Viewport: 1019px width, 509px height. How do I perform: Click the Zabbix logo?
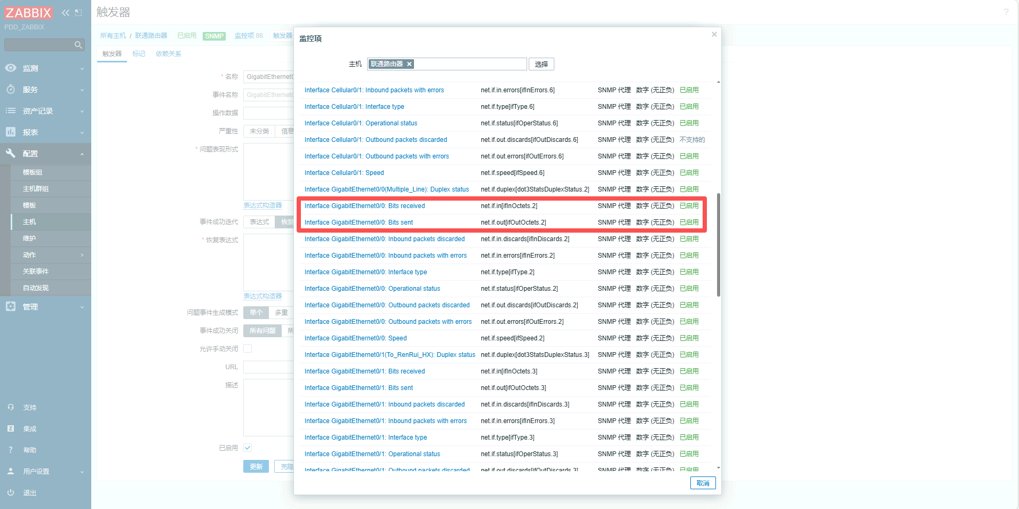[x=29, y=13]
